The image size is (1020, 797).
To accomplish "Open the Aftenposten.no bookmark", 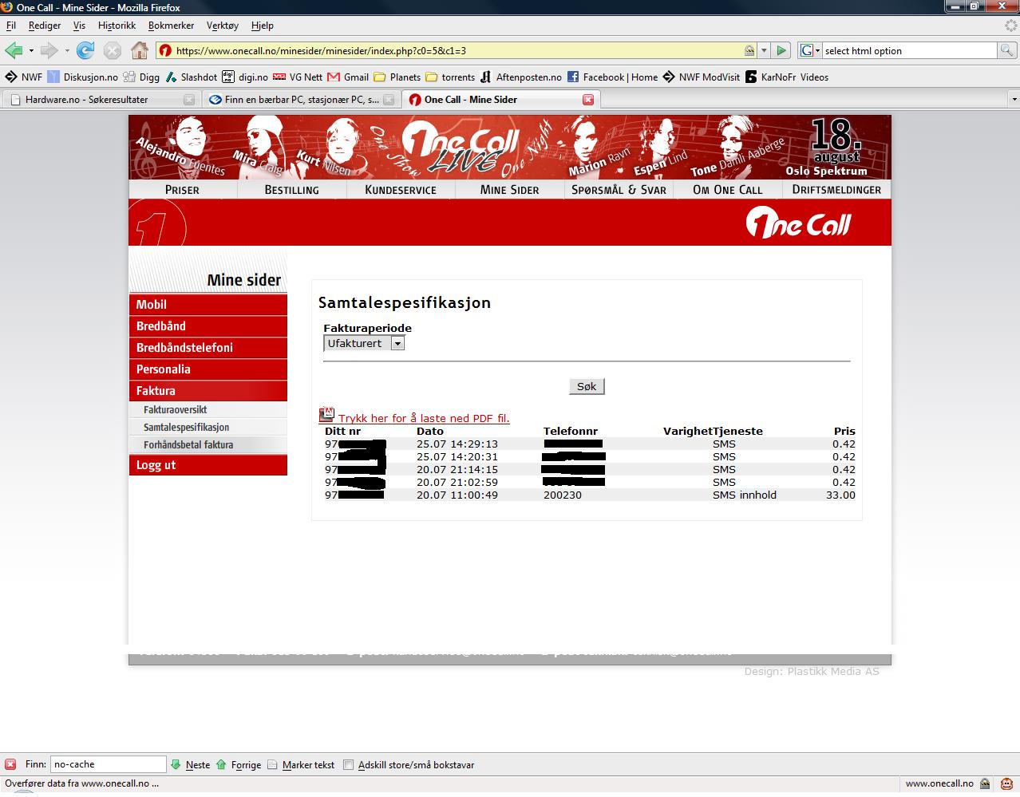I will [x=520, y=77].
